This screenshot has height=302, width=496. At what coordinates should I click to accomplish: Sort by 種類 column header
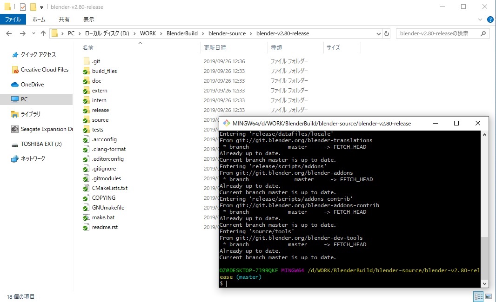[x=276, y=48]
